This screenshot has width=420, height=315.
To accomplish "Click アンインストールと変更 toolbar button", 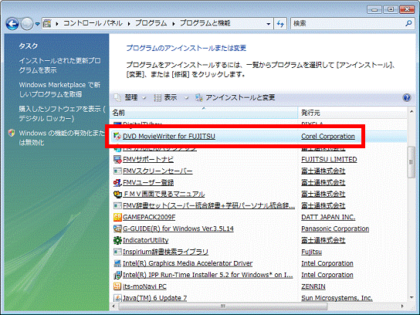I will pos(235,97).
